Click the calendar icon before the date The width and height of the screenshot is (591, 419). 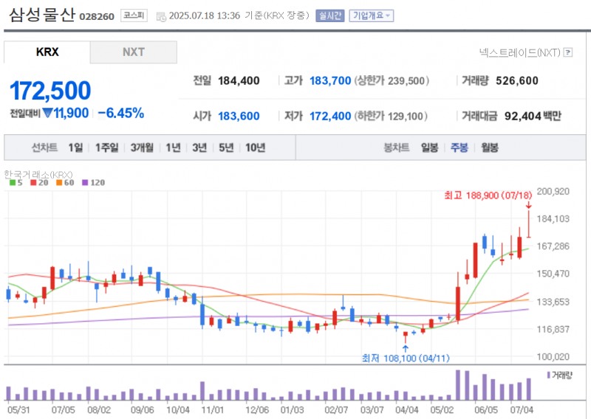(x=160, y=15)
